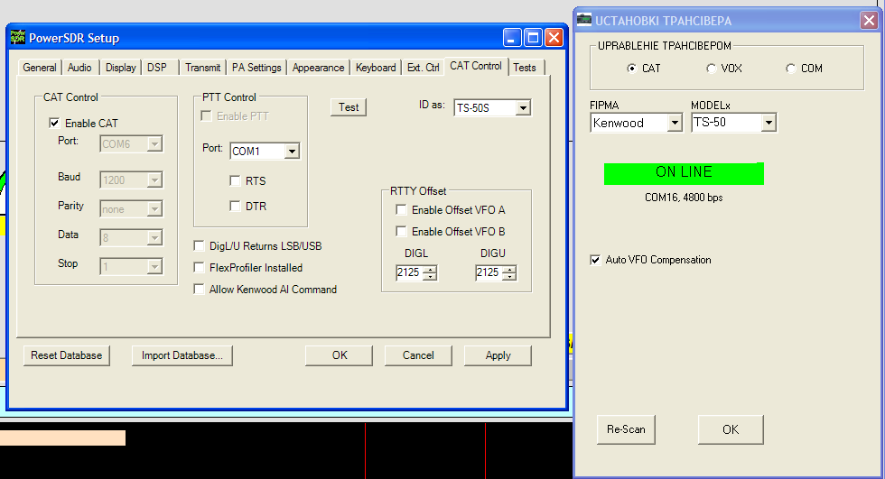Click the PowerSDR Setup title bar icon
885x479 pixels.
[18, 38]
